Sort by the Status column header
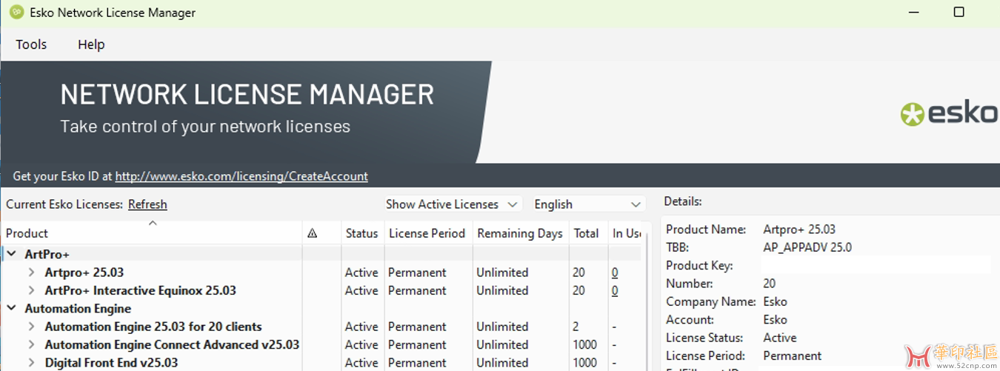Image resolution: width=1000 pixels, height=371 pixels. click(x=361, y=233)
